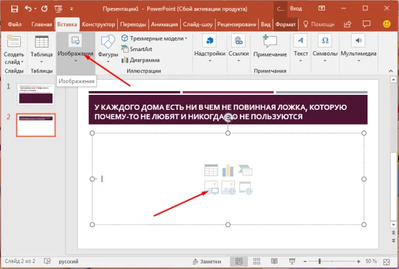Switch to the Вид tab
The height and width of the screenshot is (269, 399).
[x=266, y=24]
